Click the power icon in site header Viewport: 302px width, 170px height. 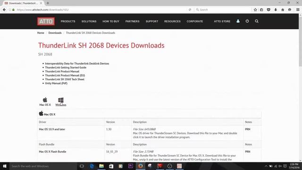pos(247,21)
